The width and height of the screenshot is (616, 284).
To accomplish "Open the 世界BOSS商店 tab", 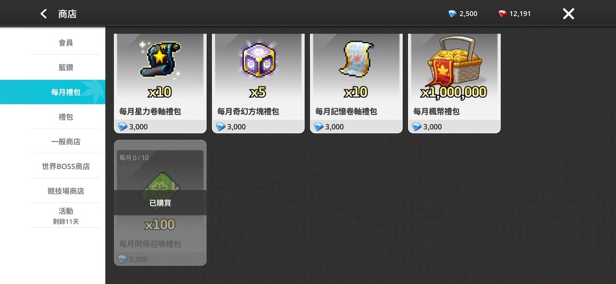I will (65, 166).
